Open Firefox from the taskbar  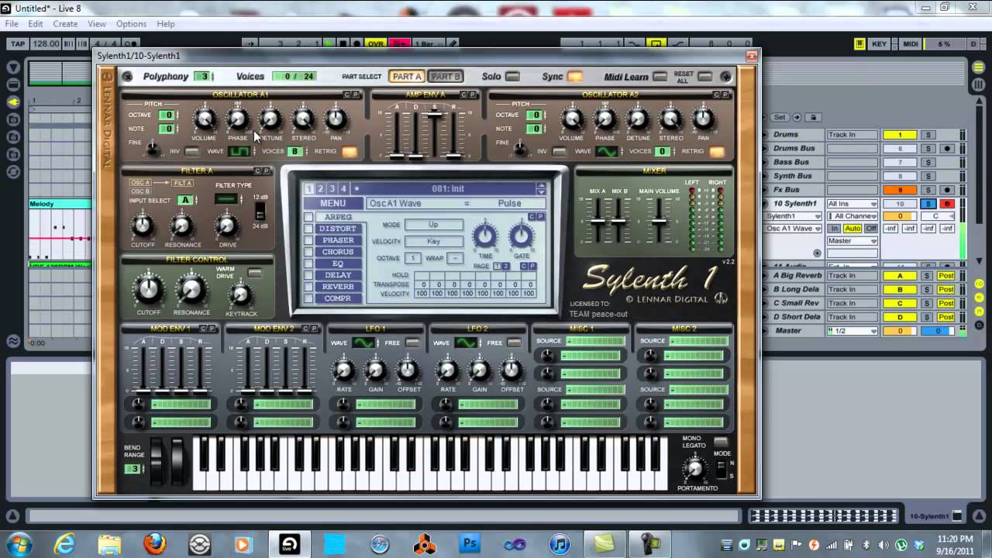(154, 544)
